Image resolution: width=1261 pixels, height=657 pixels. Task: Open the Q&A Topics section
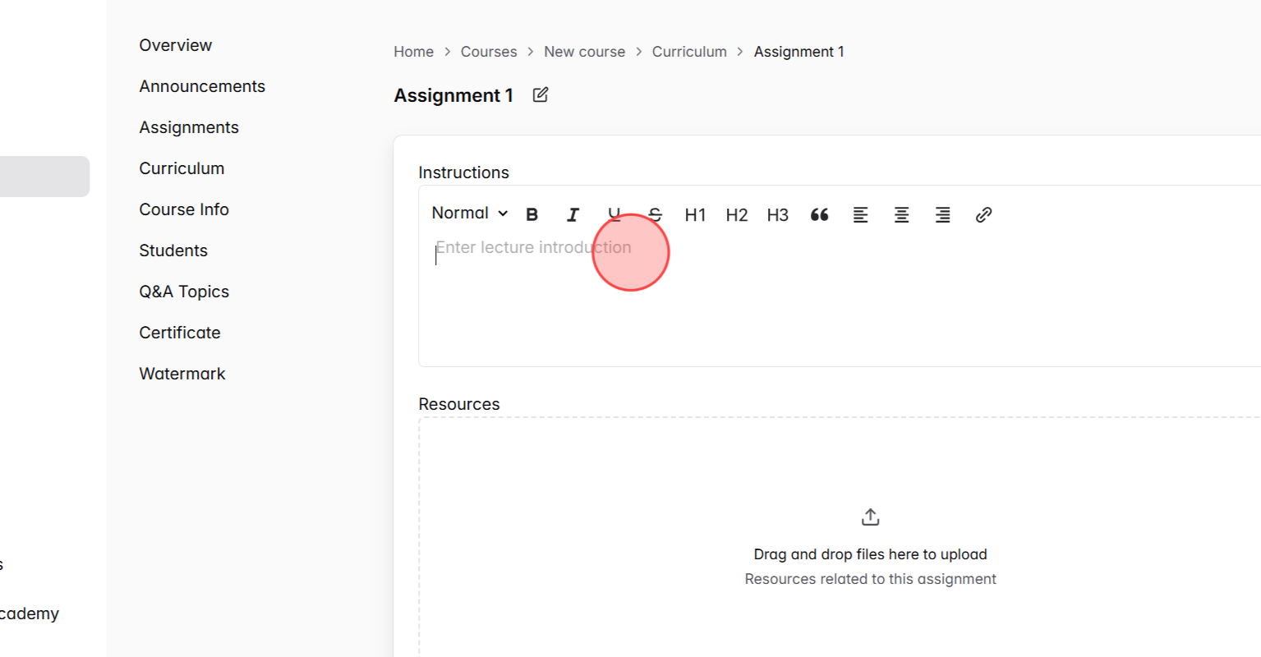click(x=184, y=292)
